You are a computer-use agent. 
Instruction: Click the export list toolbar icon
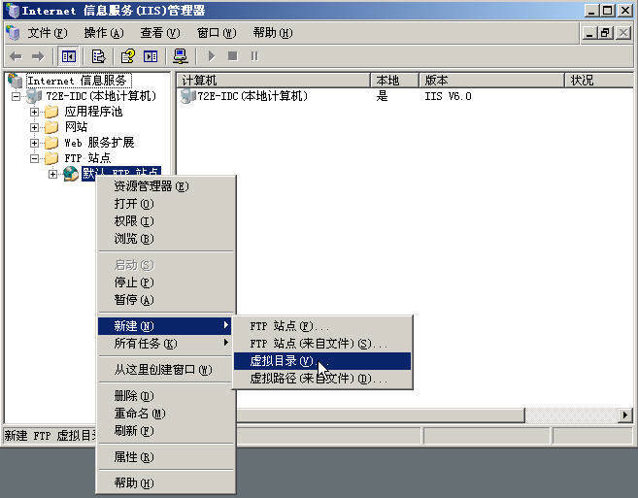click(98, 56)
